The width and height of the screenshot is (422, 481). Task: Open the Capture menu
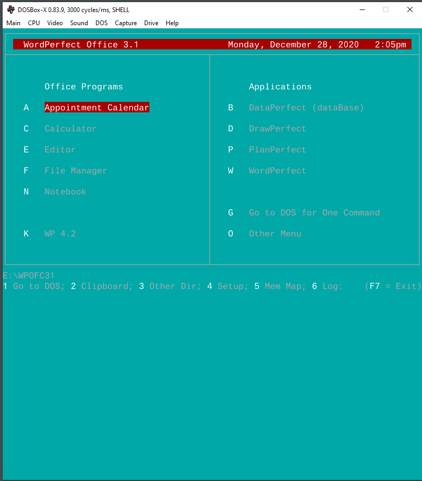[x=126, y=23]
